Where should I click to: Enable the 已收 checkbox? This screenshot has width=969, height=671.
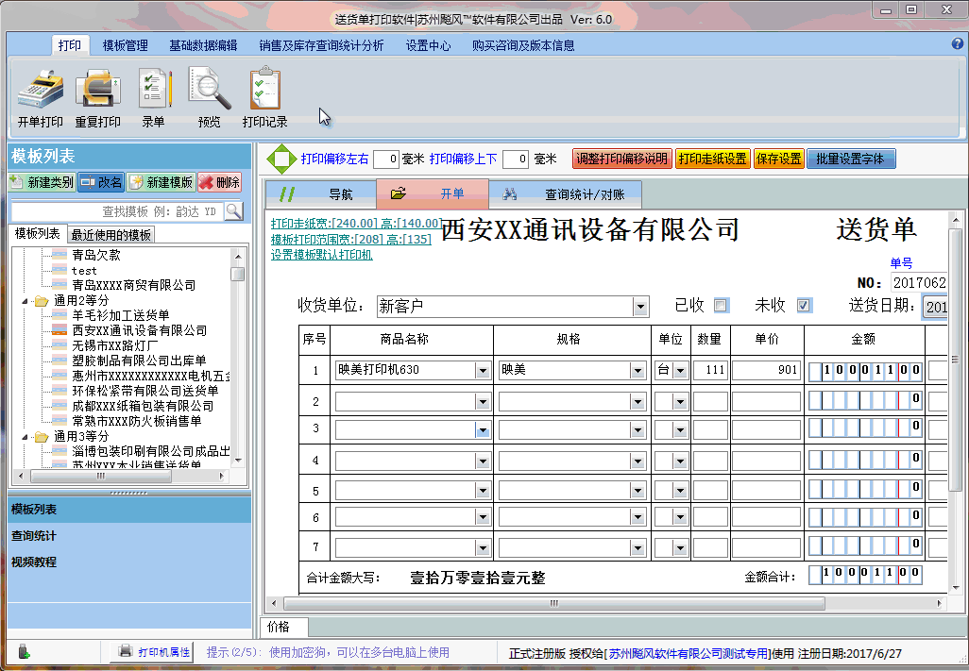click(x=722, y=305)
